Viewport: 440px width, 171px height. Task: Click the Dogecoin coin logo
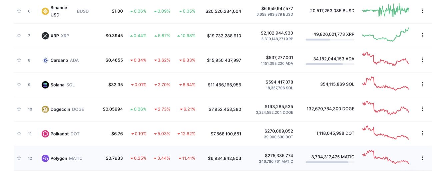click(x=45, y=109)
